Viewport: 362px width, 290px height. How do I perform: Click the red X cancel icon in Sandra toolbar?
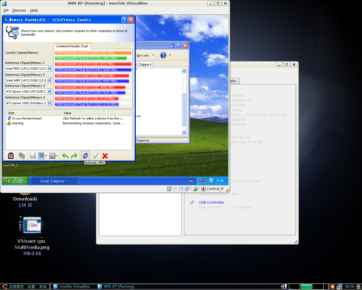click(105, 156)
